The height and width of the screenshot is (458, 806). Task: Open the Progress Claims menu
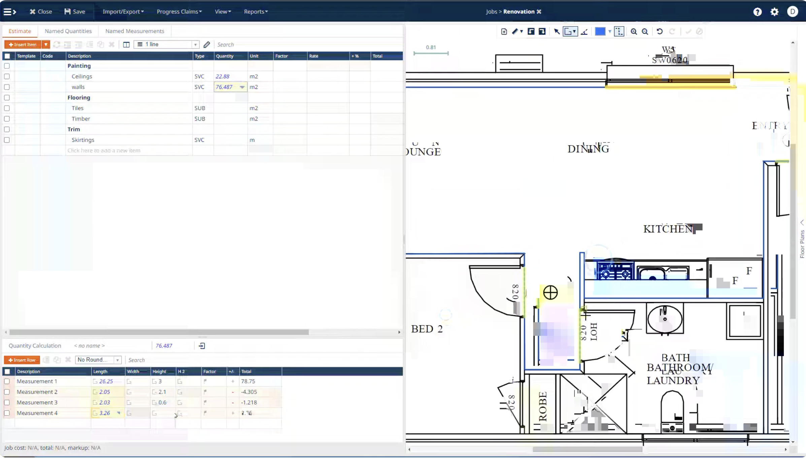point(179,11)
